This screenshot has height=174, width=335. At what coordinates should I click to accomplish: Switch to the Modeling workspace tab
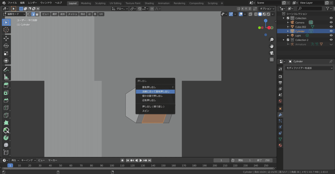[86, 3]
